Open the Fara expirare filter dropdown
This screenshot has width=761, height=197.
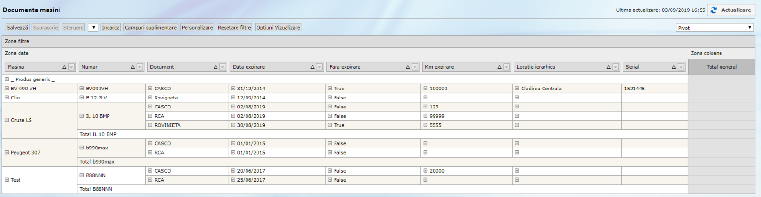415,67
